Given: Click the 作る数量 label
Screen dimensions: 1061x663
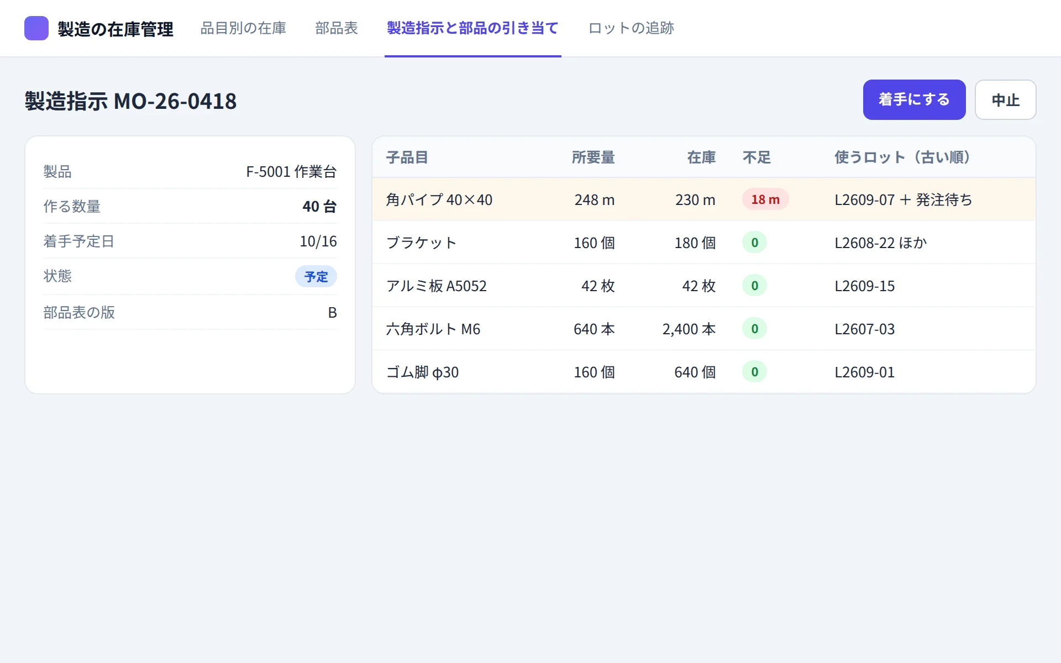Looking at the screenshot, I should point(72,206).
